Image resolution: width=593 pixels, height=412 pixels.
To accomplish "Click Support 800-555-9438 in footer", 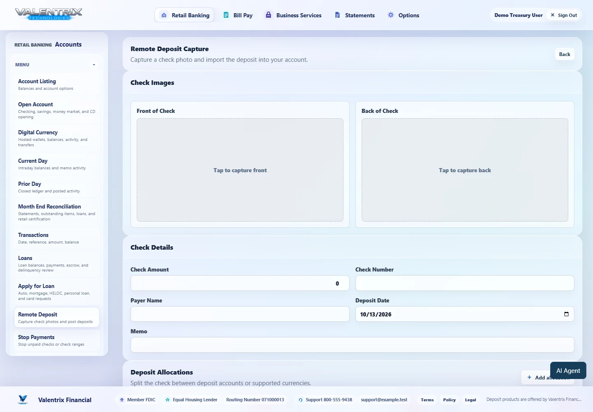I will 329,400.
